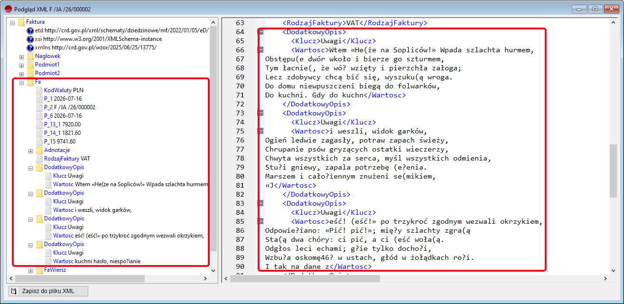Expand the Podmiot2 tree node

22,74
